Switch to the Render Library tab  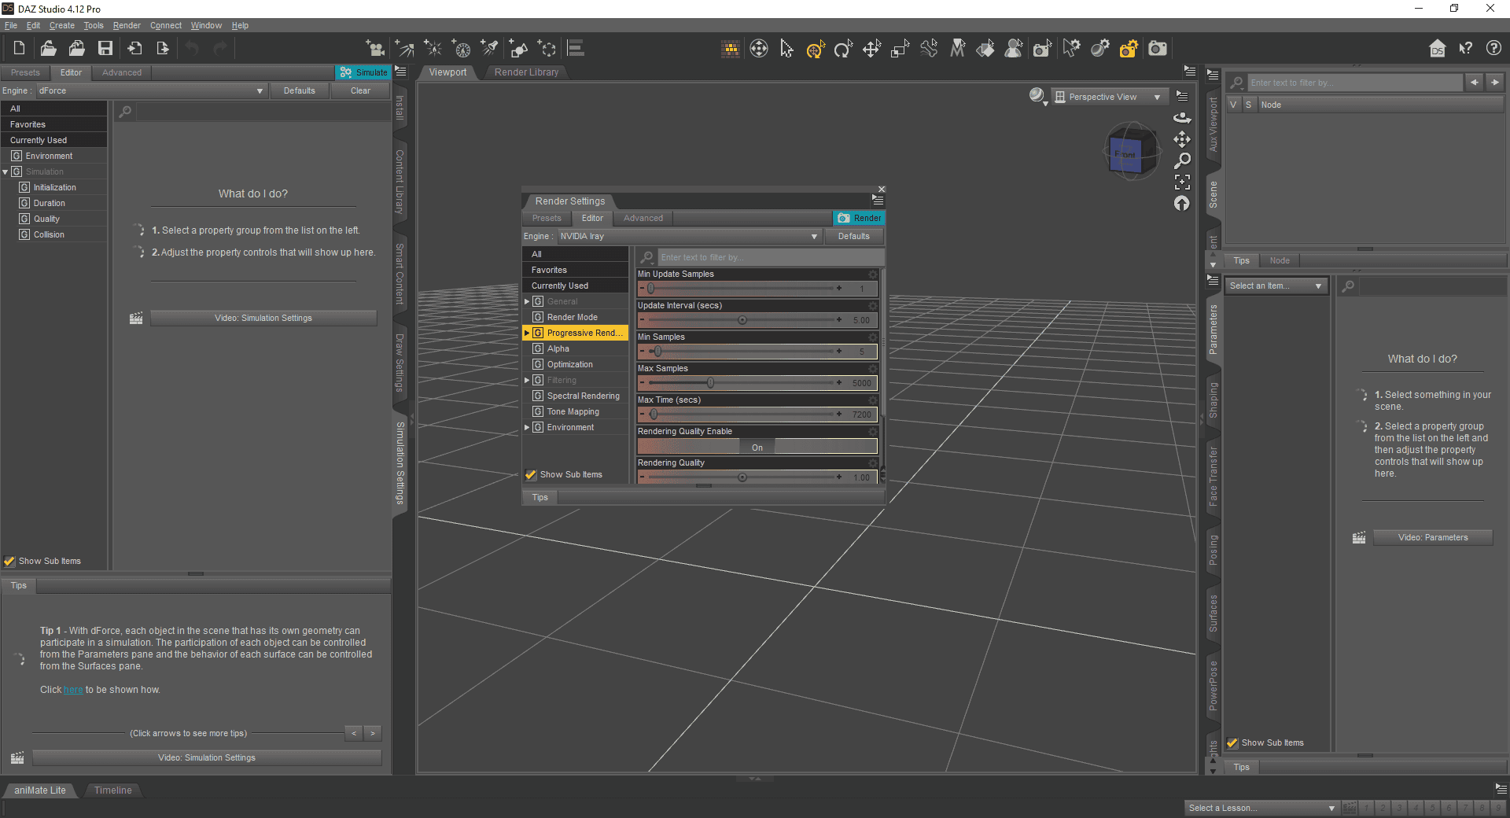pyautogui.click(x=526, y=72)
